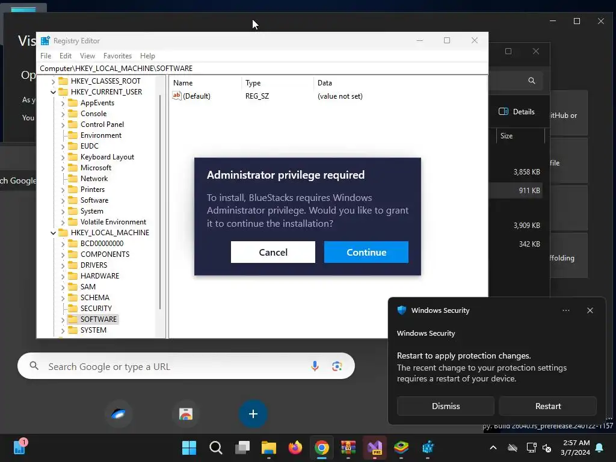Dismiss the Windows Security notification
Image resolution: width=616 pixels, height=462 pixels.
tap(446, 406)
